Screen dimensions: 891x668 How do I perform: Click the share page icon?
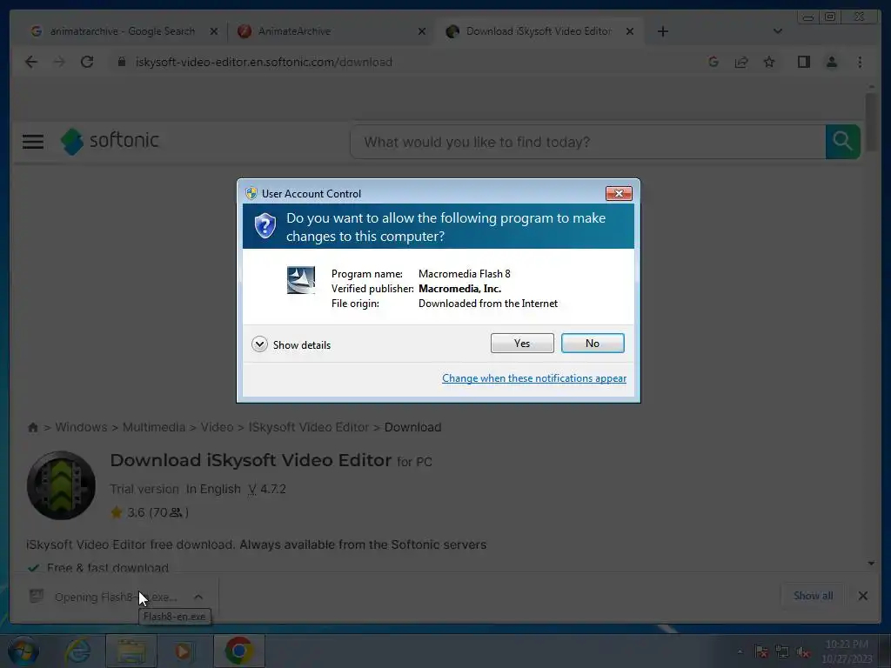[x=741, y=62]
